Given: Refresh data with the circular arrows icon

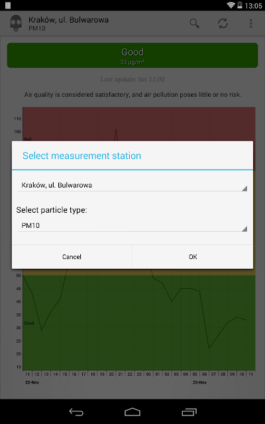Looking at the screenshot, I should coord(223,24).
